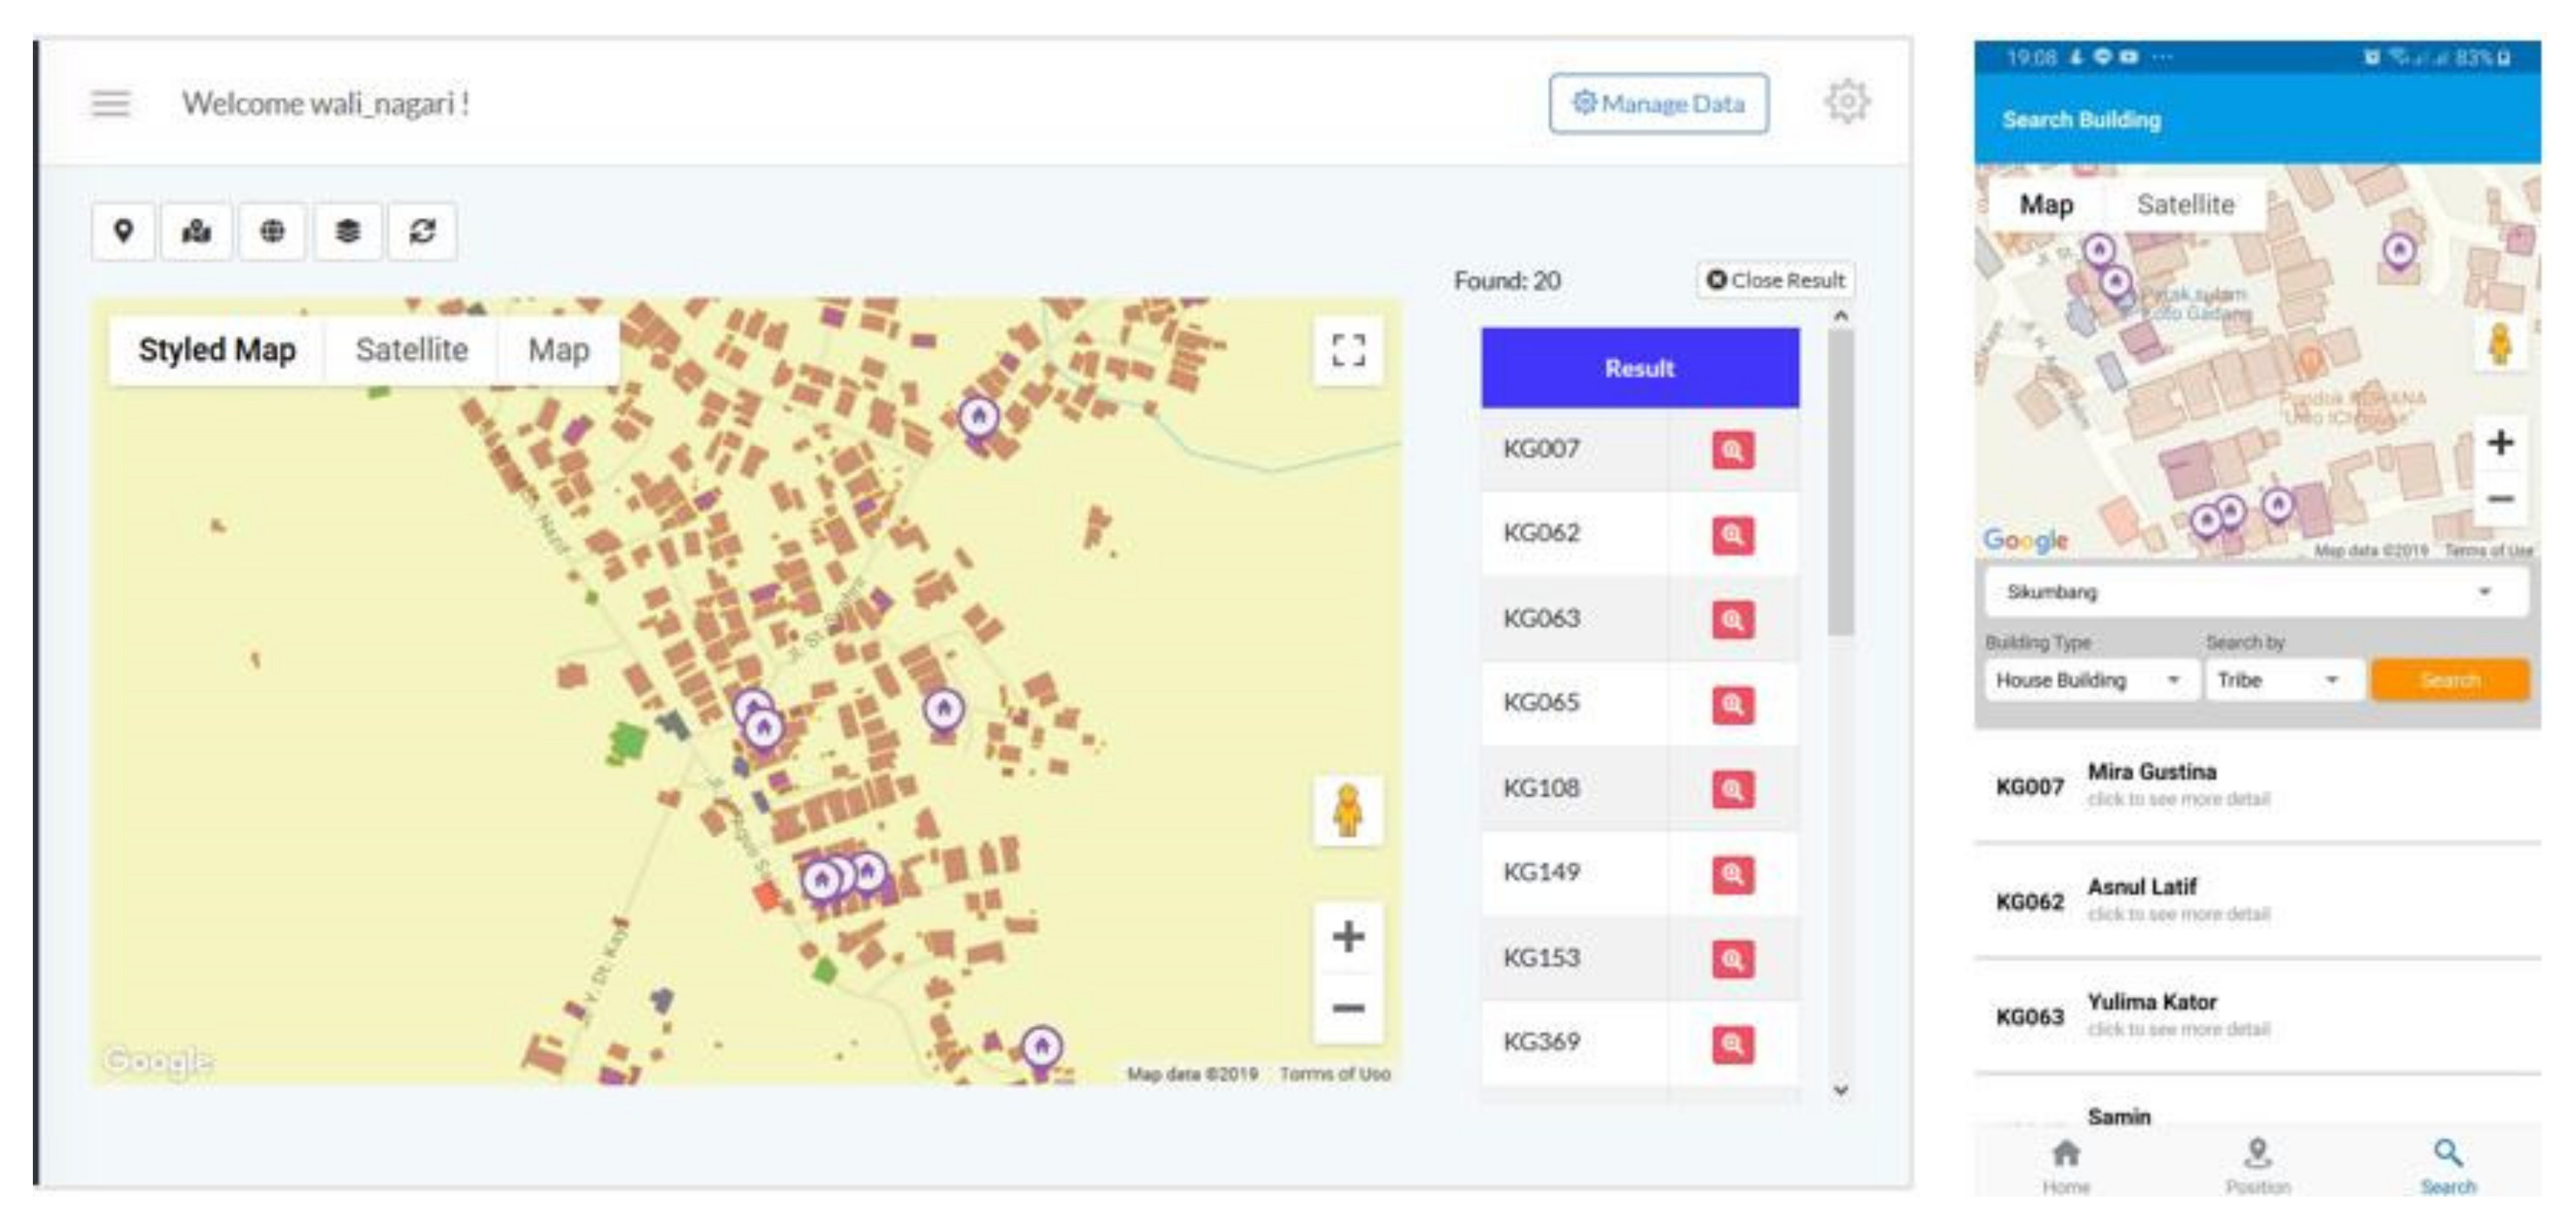Select the Street View pegman on the web map

[x=1348, y=810]
